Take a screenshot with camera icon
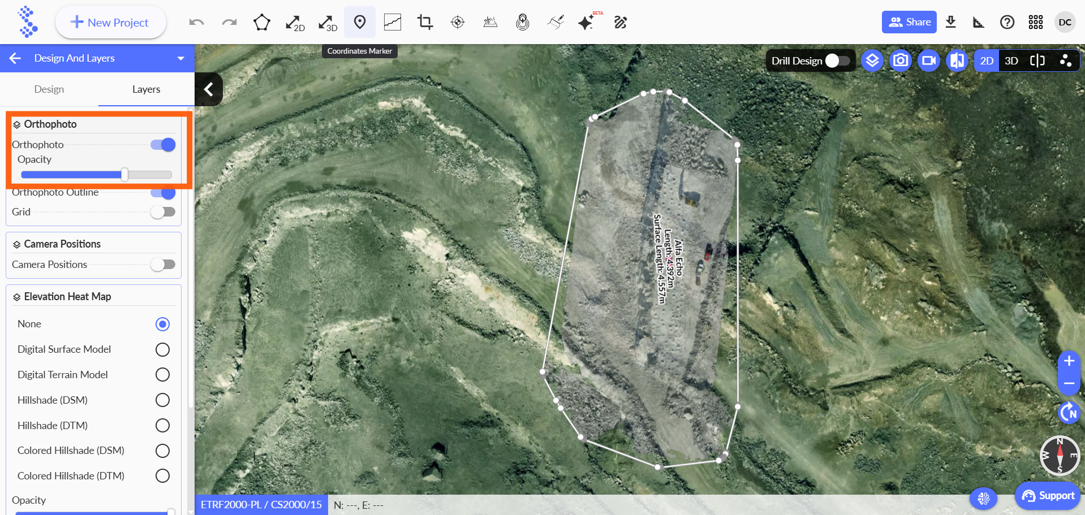Viewport: 1085px width, 515px height. pyautogui.click(x=900, y=60)
